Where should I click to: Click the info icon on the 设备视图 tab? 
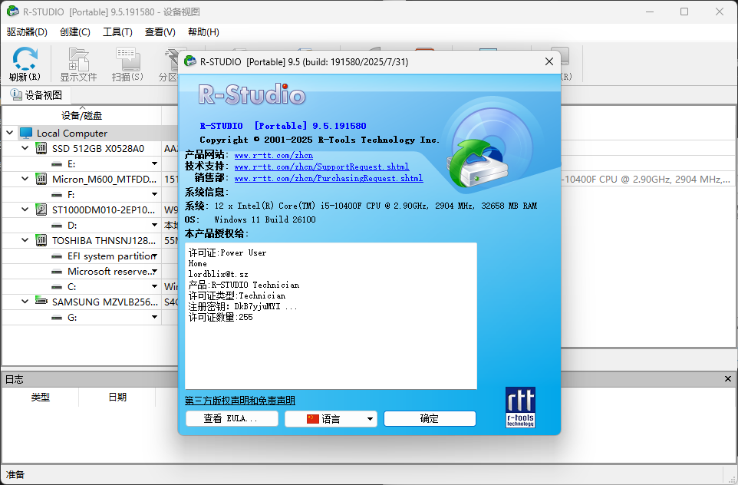(16, 95)
